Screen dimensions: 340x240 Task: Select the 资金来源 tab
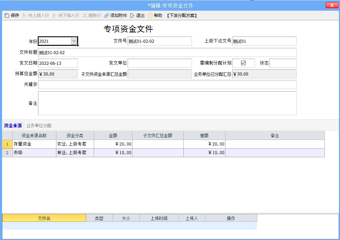tap(13, 126)
